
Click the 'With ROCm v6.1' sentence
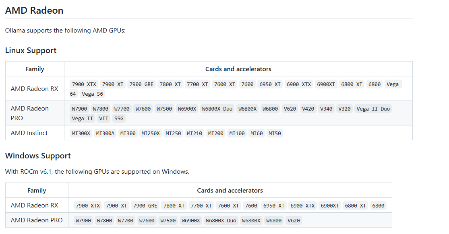tap(97, 171)
